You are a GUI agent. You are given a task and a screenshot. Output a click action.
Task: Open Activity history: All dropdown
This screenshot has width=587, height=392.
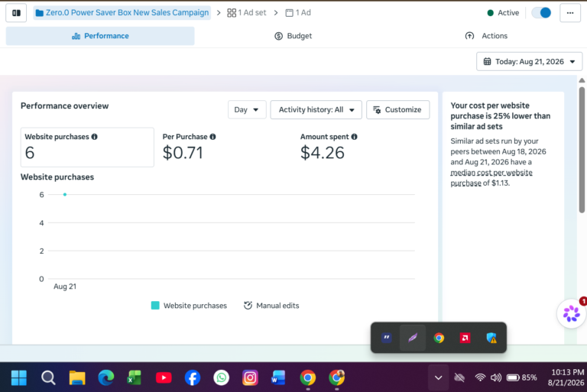[316, 110]
